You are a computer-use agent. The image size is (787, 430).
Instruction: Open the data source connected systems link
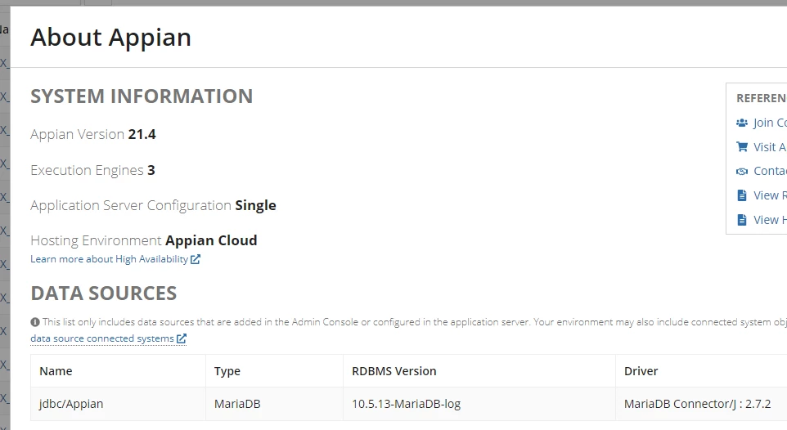(102, 338)
